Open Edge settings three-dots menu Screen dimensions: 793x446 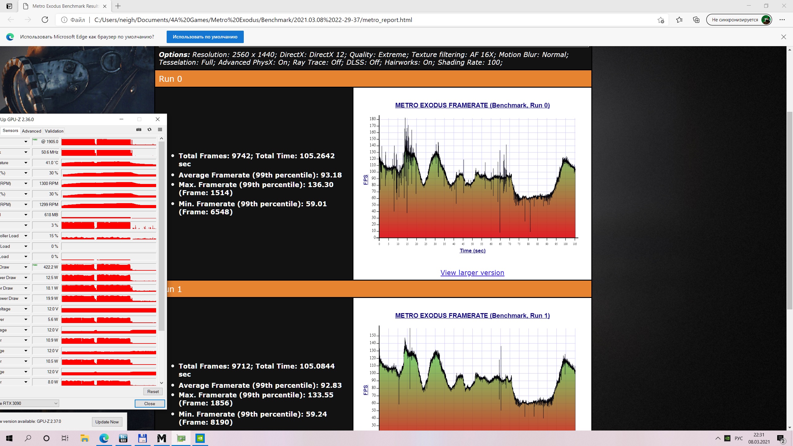click(782, 20)
